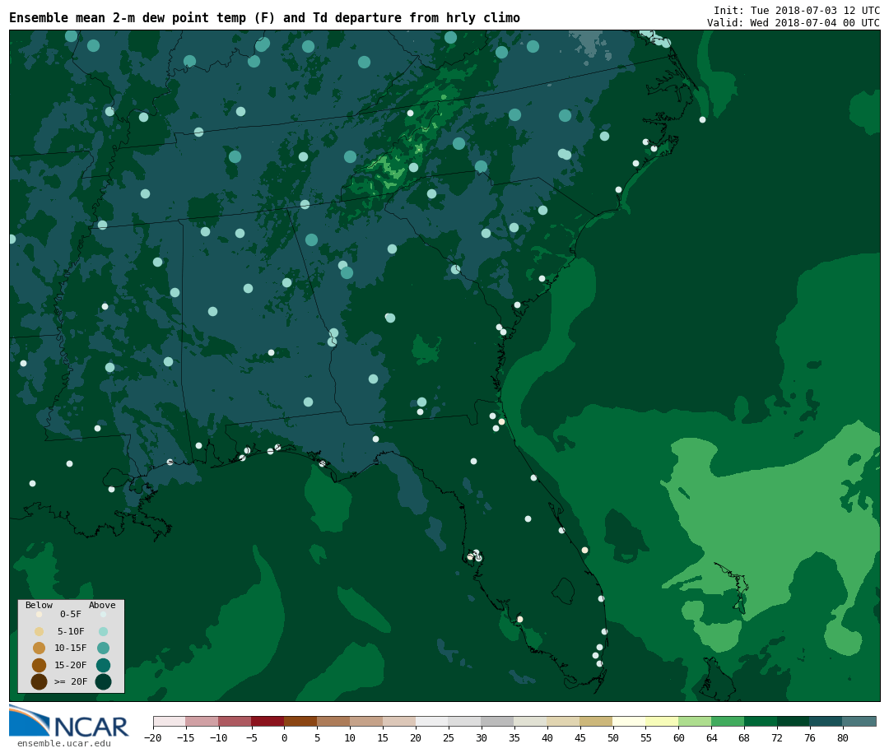Click the Below 10-15F legend circle

coord(40,648)
